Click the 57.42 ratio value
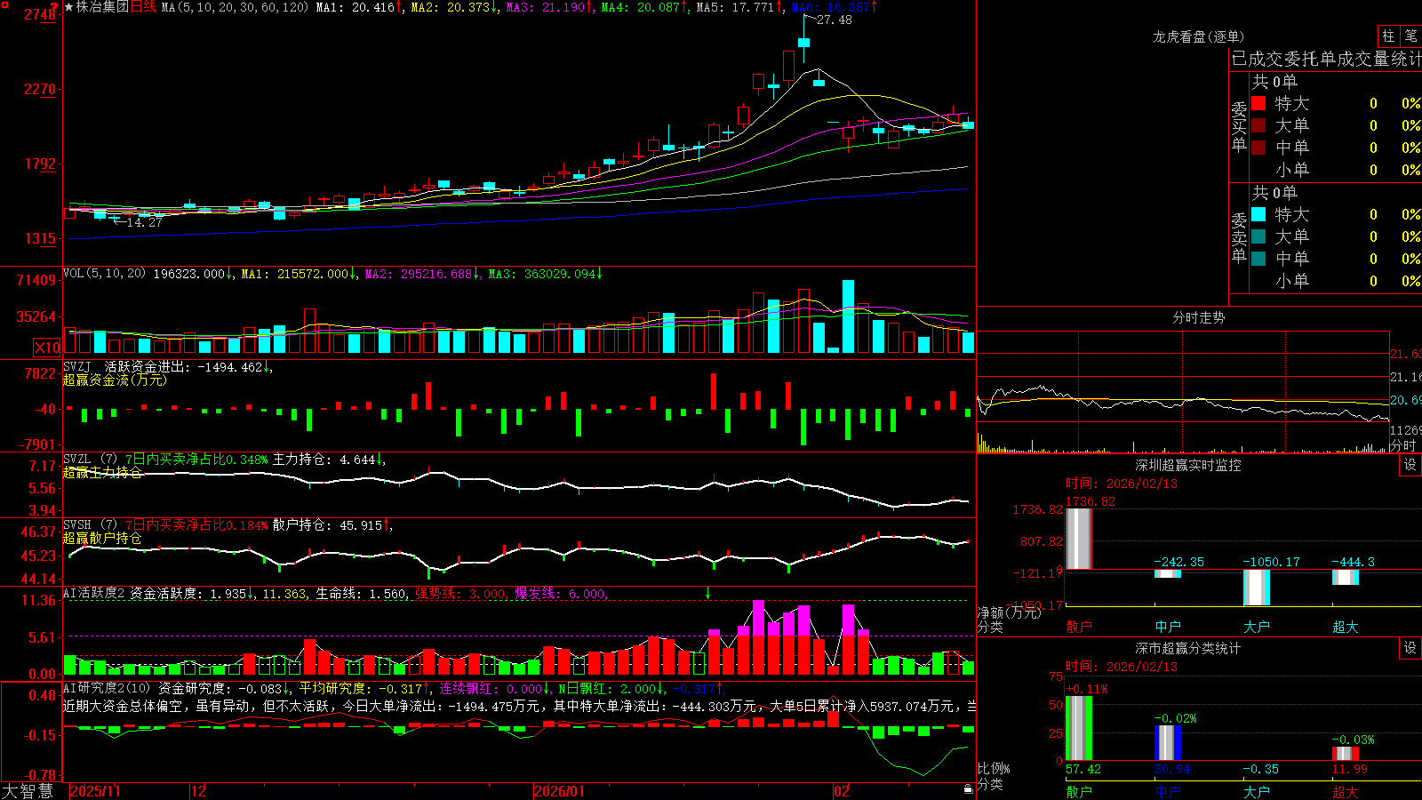 click(1083, 769)
